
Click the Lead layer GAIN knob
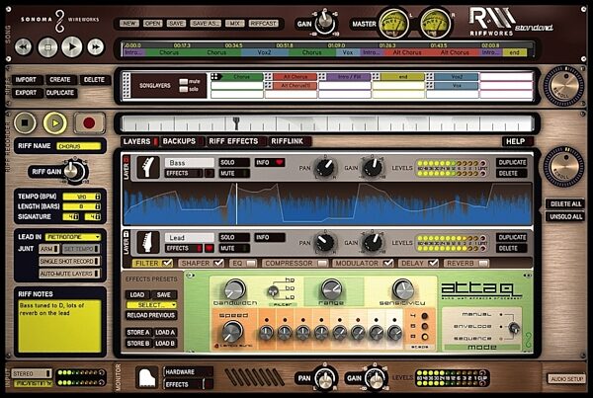[373, 242]
